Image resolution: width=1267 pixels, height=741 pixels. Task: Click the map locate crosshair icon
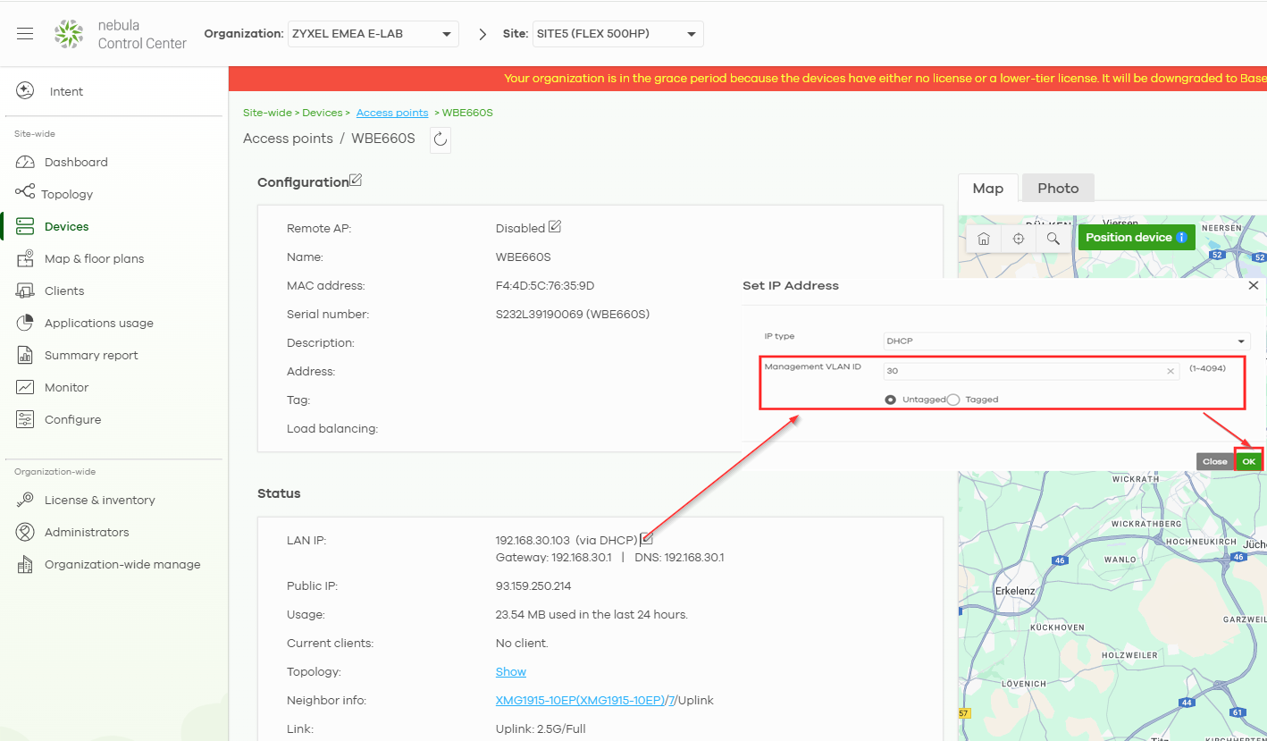[1019, 239]
